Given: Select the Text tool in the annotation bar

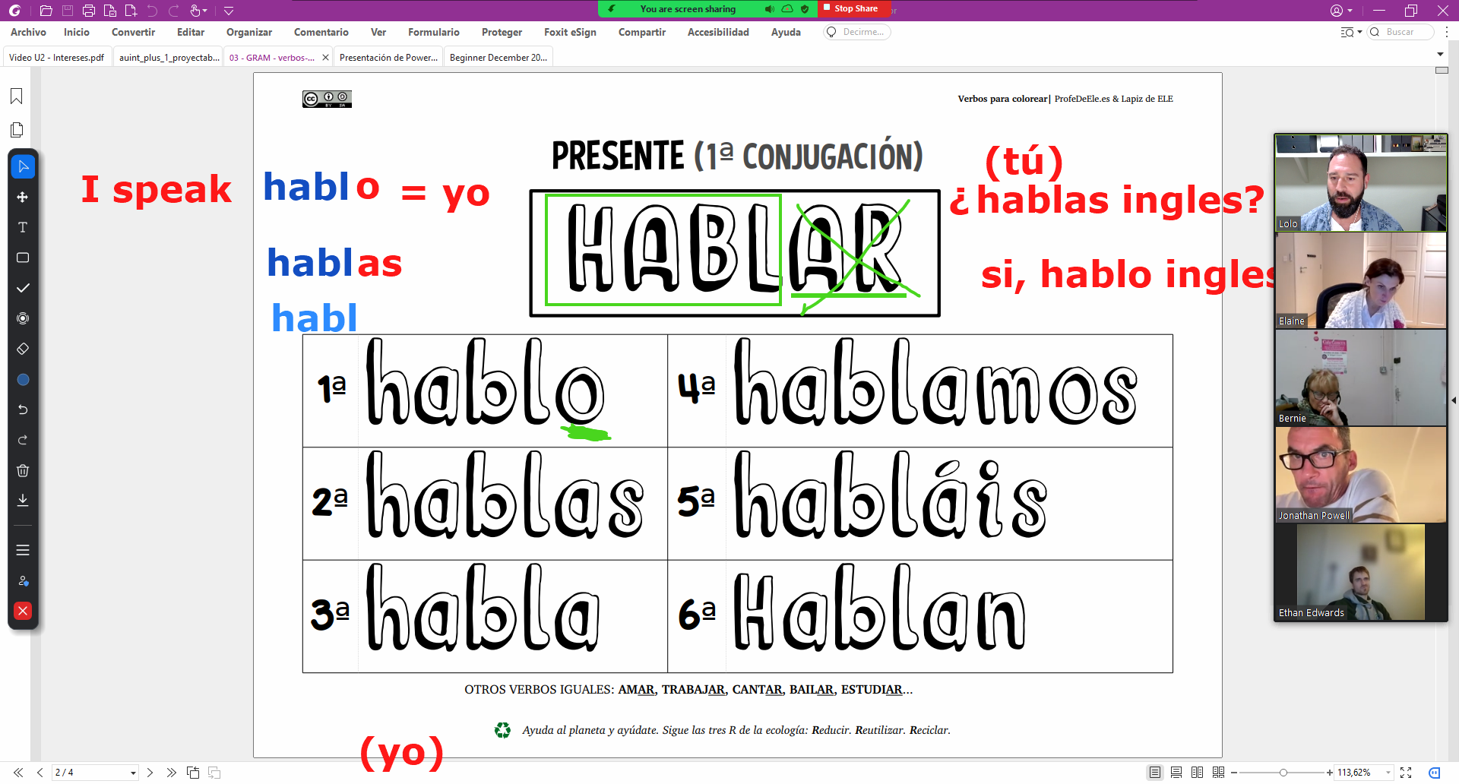Looking at the screenshot, I should (23, 227).
